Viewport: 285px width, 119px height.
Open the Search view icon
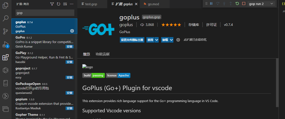(6, 18)
